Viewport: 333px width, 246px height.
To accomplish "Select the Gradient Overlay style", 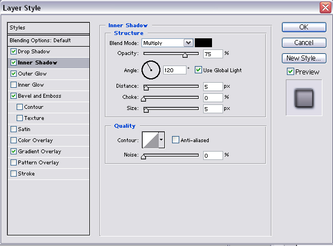I will pos(39,152).
